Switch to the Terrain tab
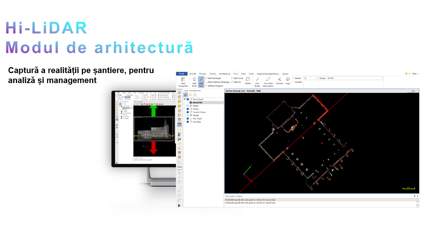 pyautogui.click(x=212, y=74)
